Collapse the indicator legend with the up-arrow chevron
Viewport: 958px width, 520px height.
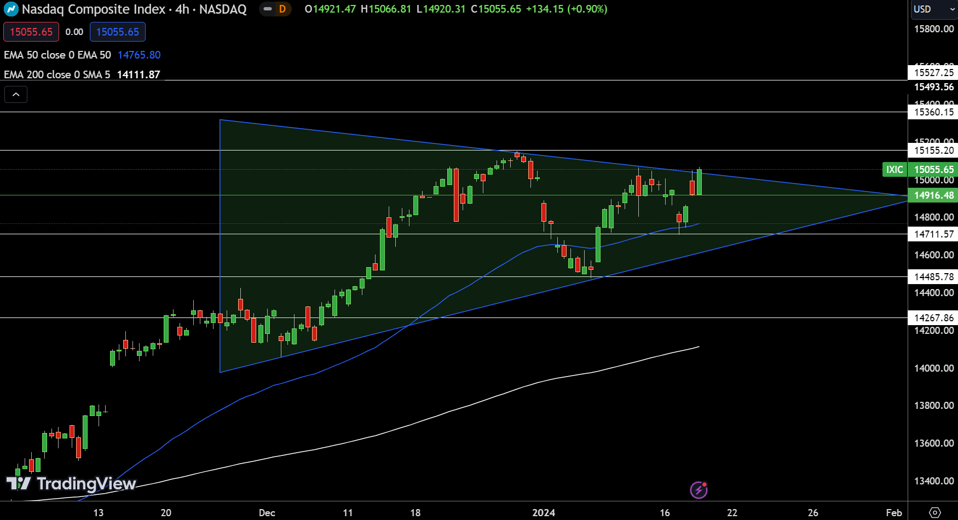pos(16,94)
